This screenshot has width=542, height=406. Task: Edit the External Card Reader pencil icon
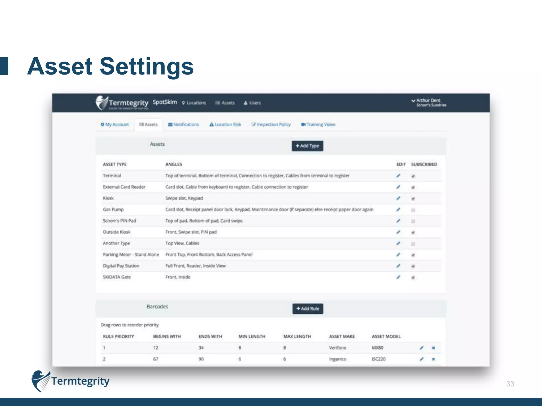tap(398, 187)
